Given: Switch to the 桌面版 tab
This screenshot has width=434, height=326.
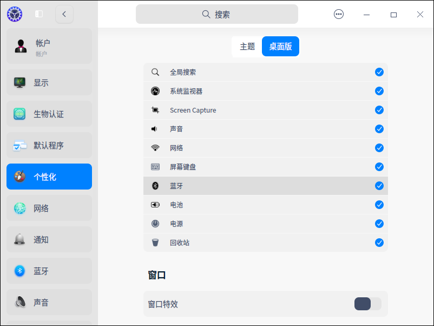Looking at the screenshot, I should coord(281,46).
